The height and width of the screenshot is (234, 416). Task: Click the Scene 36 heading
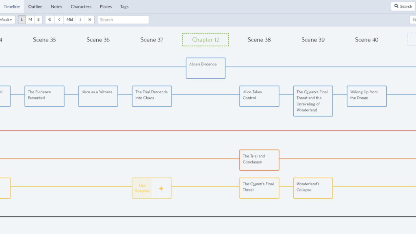point(98,40)
